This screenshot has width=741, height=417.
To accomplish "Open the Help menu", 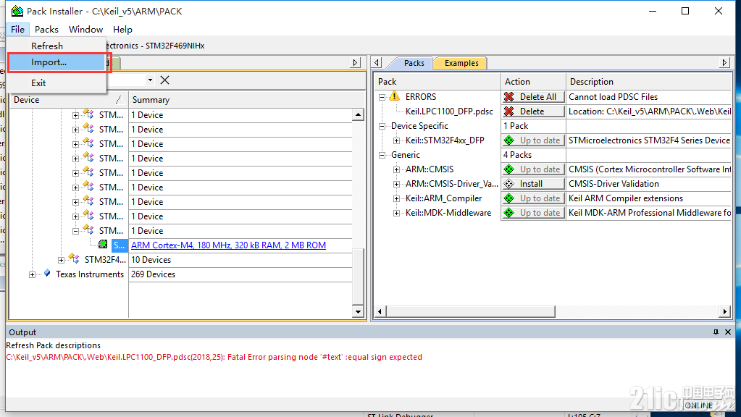I will tap(122, 29).
